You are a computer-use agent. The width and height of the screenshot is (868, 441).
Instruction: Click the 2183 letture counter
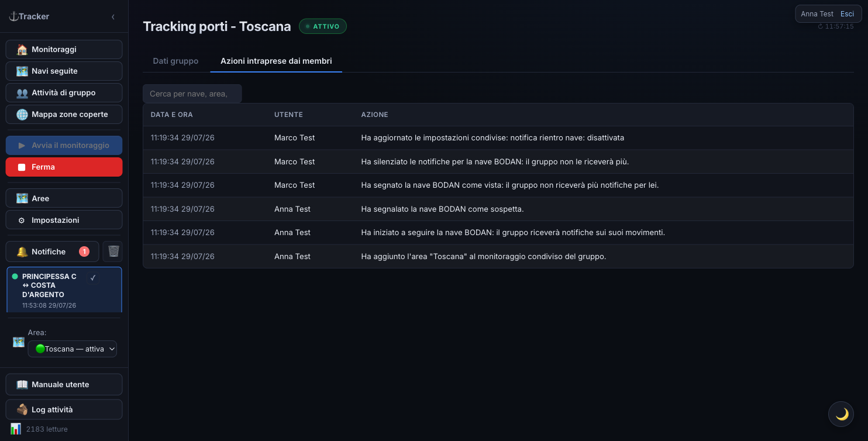click(47, 429)
